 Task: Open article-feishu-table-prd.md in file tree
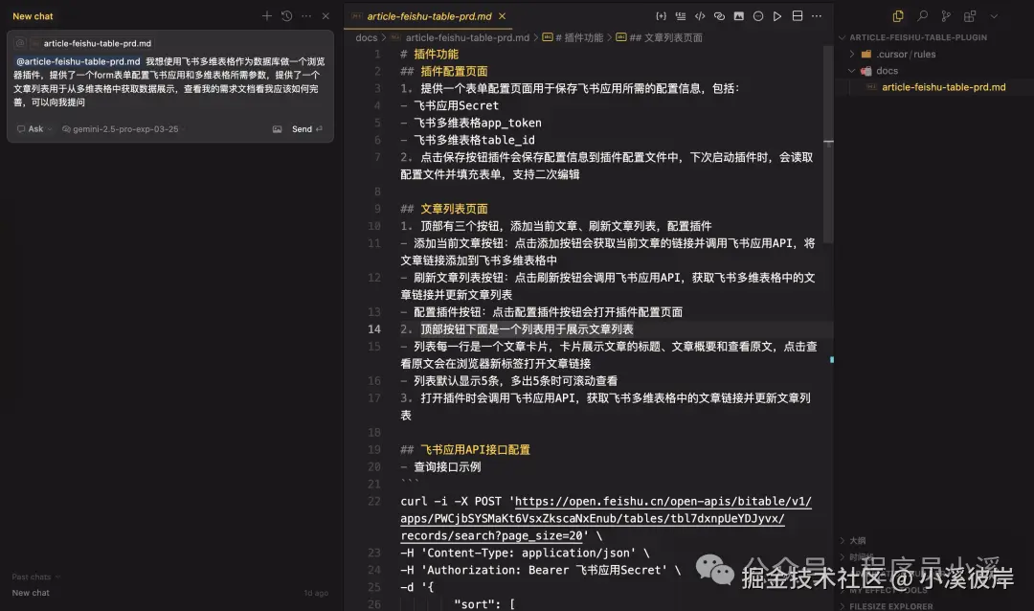pos(943,87)
